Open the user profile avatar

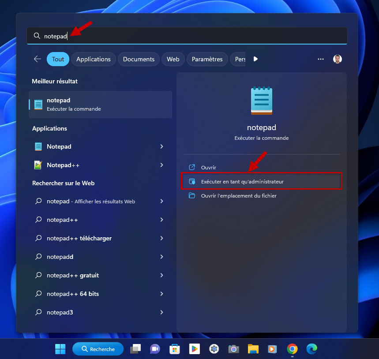tap(337, 59)
